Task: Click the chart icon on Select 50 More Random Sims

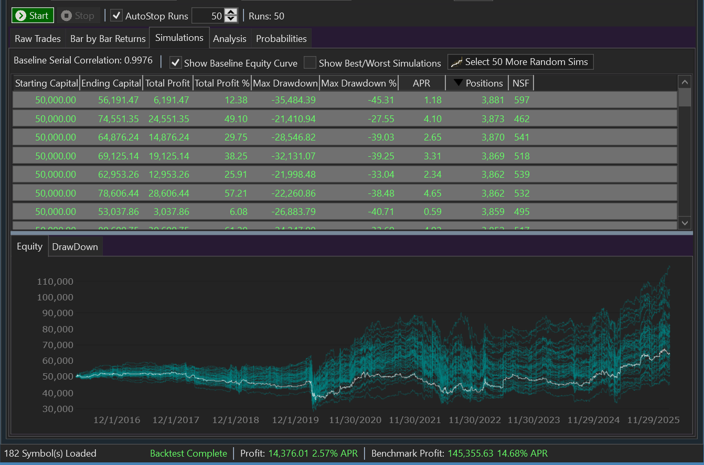Action: (x=456, y=62)
